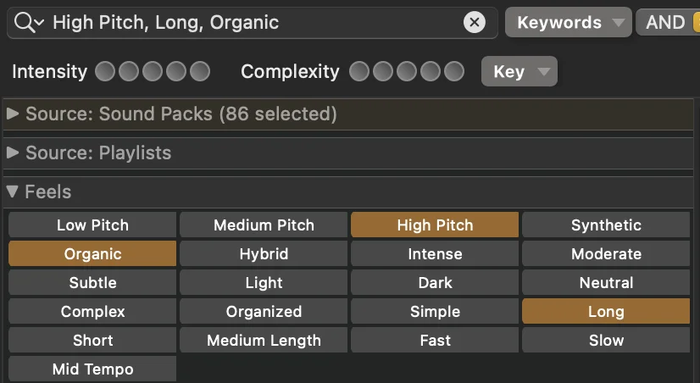Select the Organized feel tag
This screenshot has height=383, width=700.
coord(264,311)
